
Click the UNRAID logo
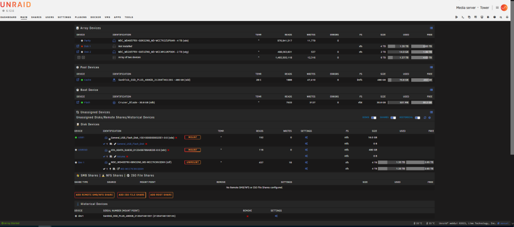coord(15,5)
